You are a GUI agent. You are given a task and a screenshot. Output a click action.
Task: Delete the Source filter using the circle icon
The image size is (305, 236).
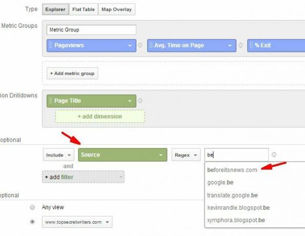coord(274,154)
